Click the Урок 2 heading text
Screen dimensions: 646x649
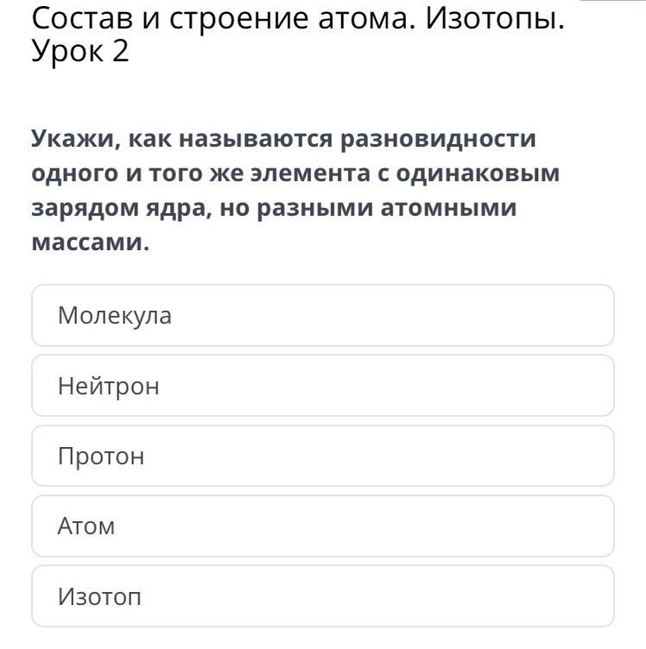80,51
